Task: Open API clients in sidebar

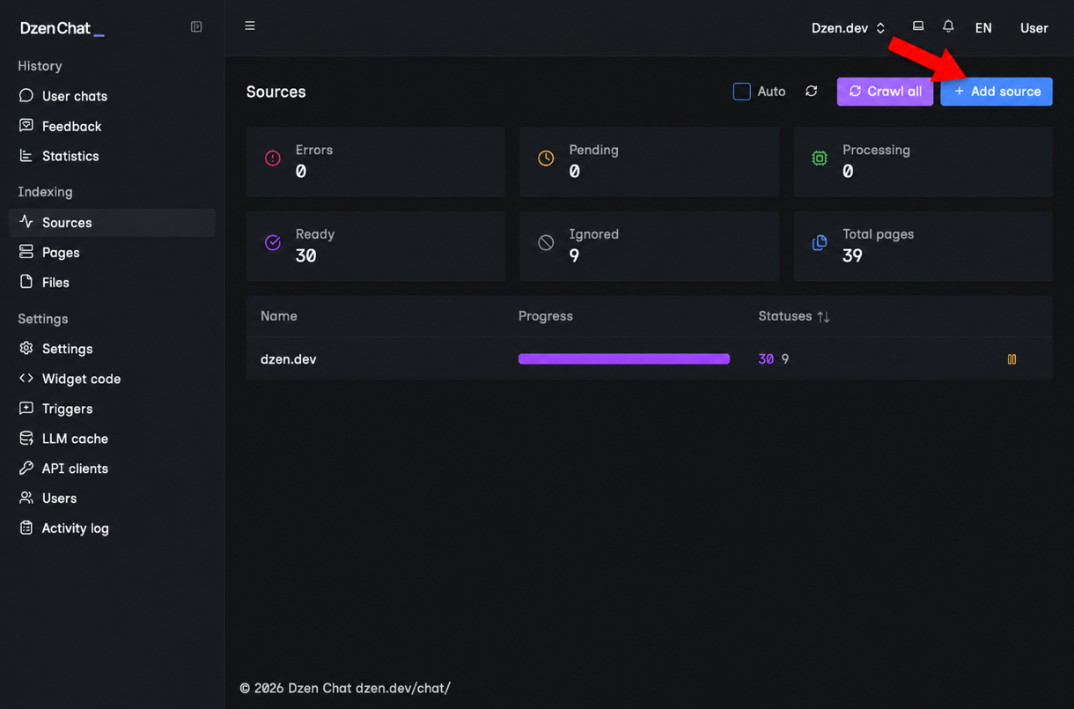Action: coord(112,469)
